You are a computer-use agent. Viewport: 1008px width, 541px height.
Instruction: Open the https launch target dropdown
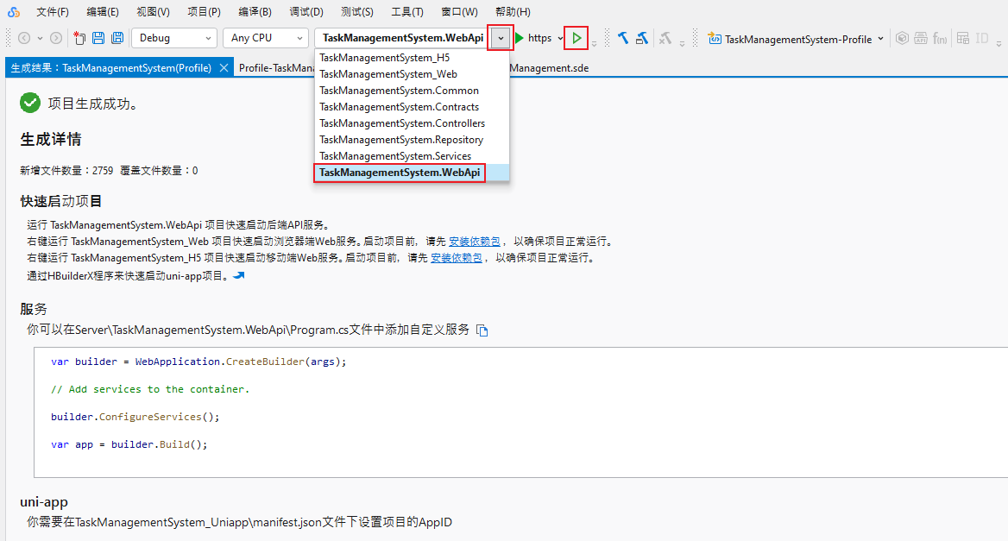point(558,39)
